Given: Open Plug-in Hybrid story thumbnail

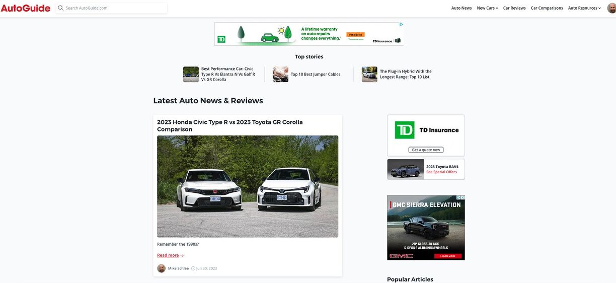Looking at the screenshot, I should [369, 74].
